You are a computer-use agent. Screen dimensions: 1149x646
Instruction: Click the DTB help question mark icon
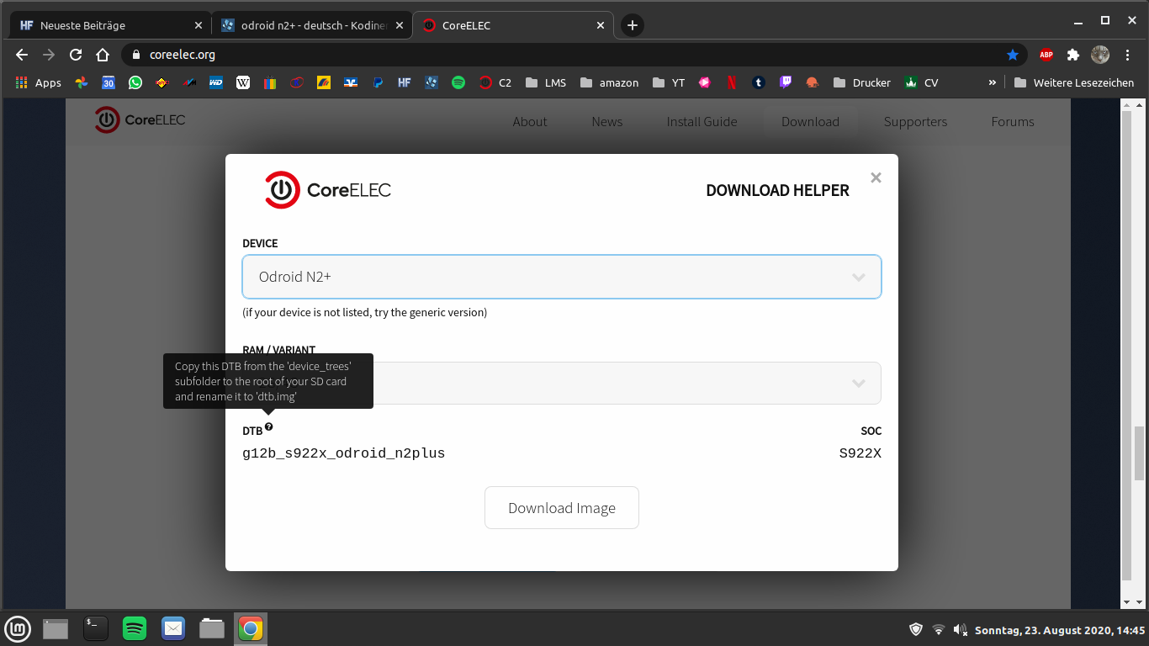click(x=268, y=427)
